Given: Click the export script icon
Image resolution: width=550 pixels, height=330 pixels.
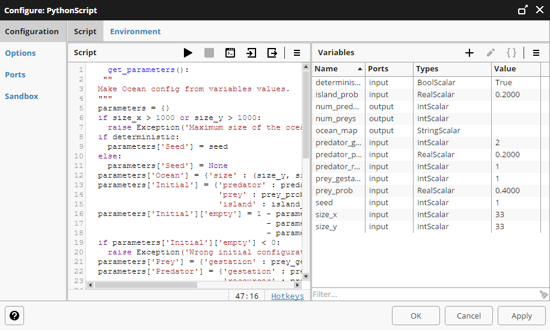Looking at the screenshot, I should [x=272, y=53].
